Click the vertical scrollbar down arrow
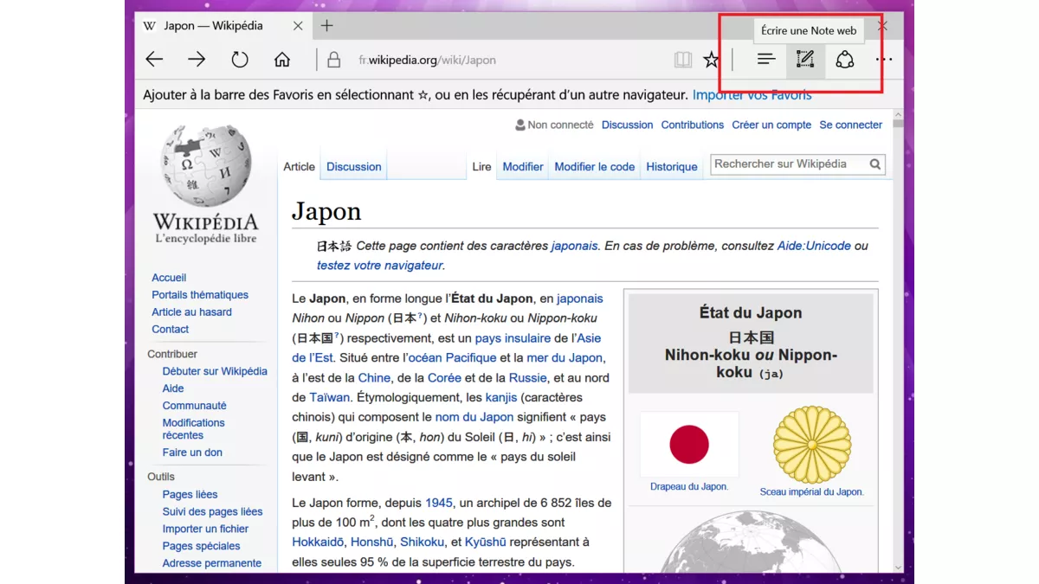 [x=898, y=567]
